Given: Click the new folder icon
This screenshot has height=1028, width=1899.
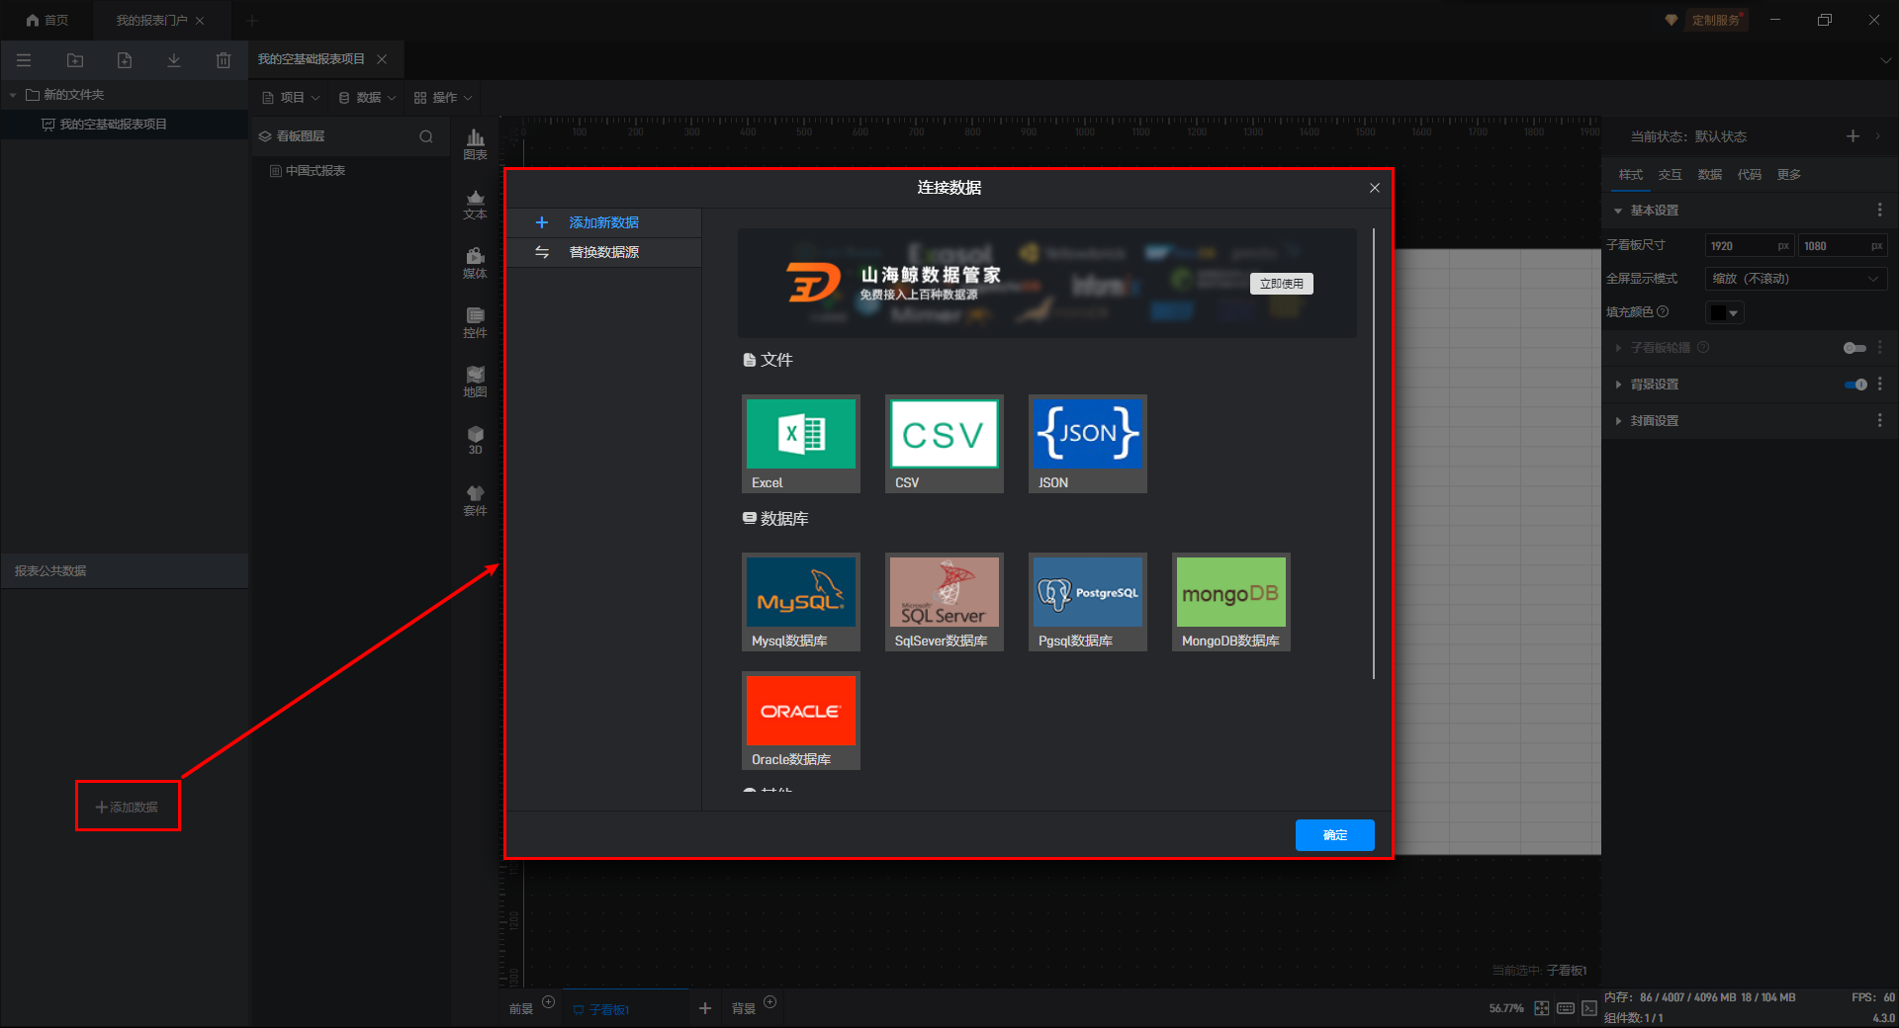Looking at the screenshot, I should (x=75, y=60).
